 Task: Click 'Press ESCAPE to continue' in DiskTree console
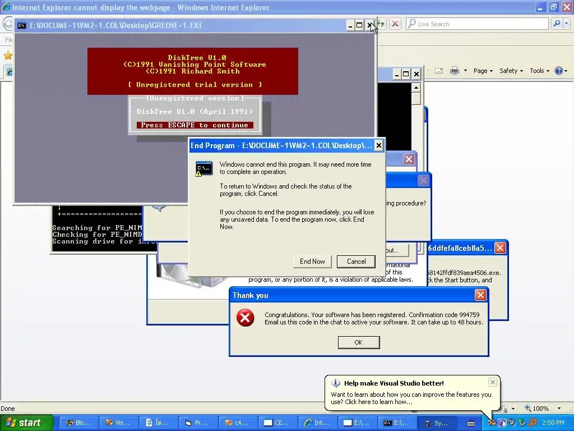[x=195, y=125]
